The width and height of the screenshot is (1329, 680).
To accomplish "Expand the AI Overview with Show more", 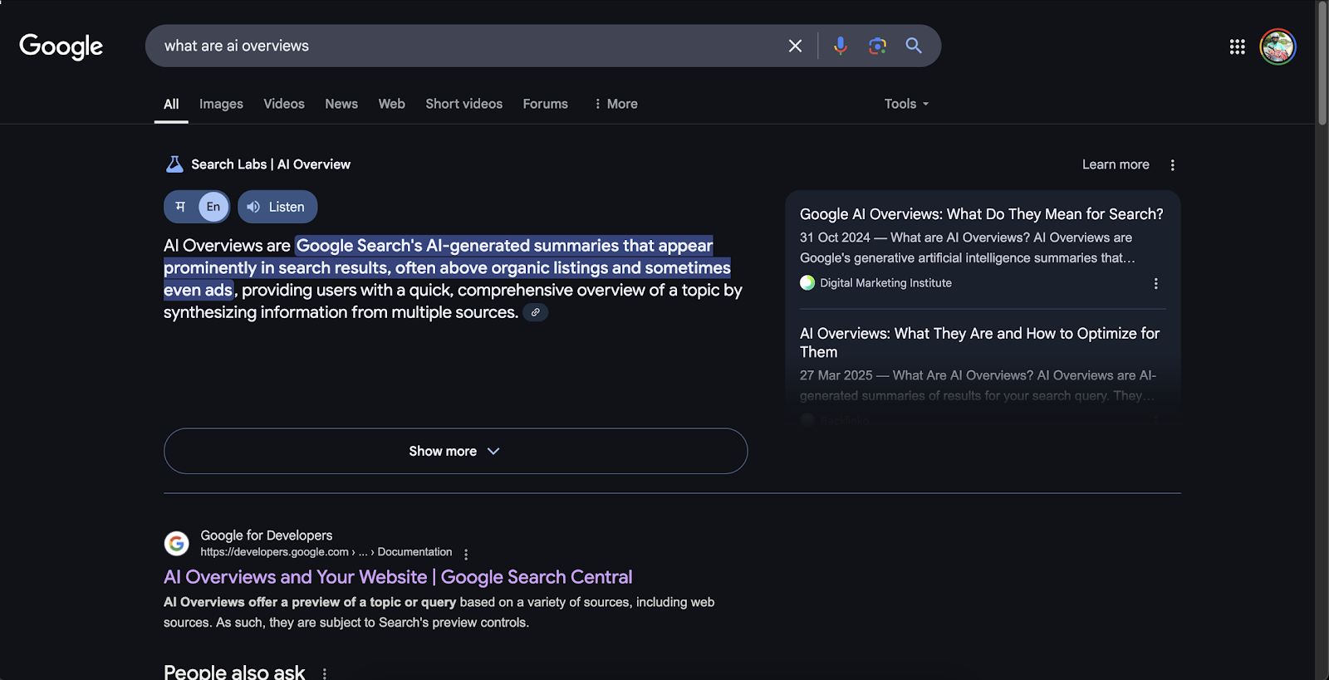I will point(455,451).
